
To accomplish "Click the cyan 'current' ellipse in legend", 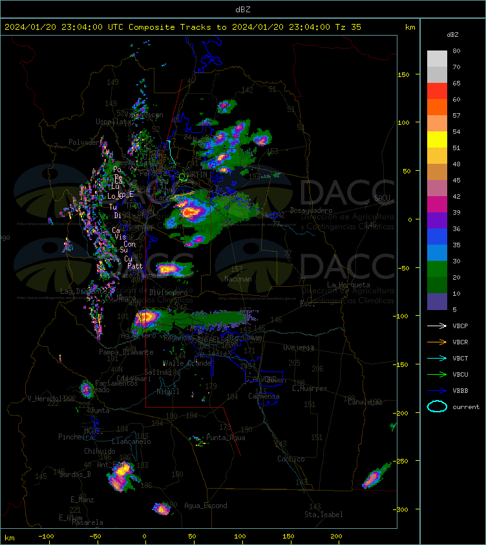I will (437, 406).
